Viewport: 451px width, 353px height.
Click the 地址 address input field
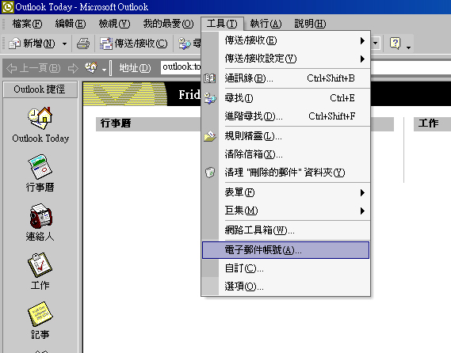point(182,67)
